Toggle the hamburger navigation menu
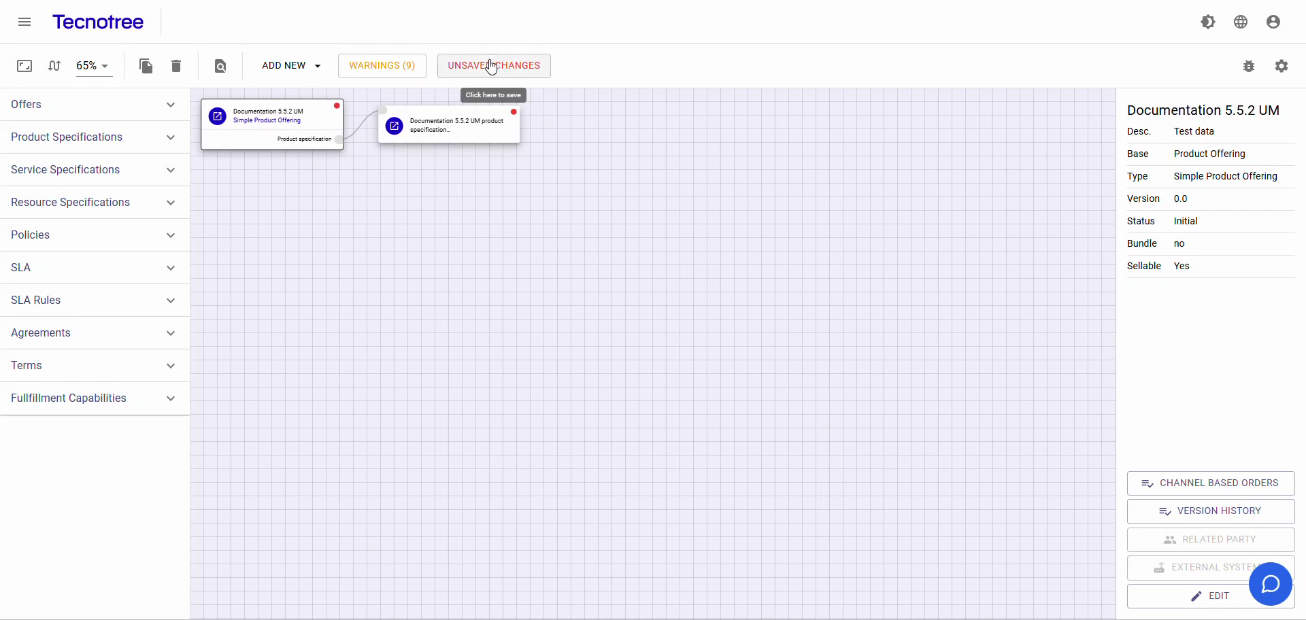Screen dimensions: 1306x620 click(x=24, y=21)
